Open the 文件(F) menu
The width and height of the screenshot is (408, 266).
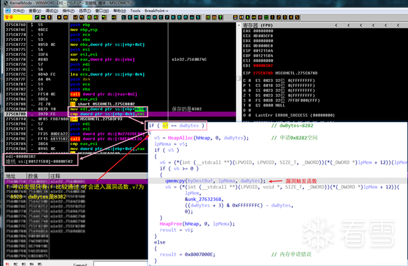coord(18,11)
